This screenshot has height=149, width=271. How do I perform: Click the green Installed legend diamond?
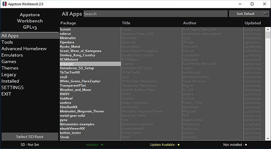tap(102, 145)
